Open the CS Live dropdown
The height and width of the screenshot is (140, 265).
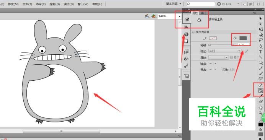pyautogui.click(x=238, y=4)
